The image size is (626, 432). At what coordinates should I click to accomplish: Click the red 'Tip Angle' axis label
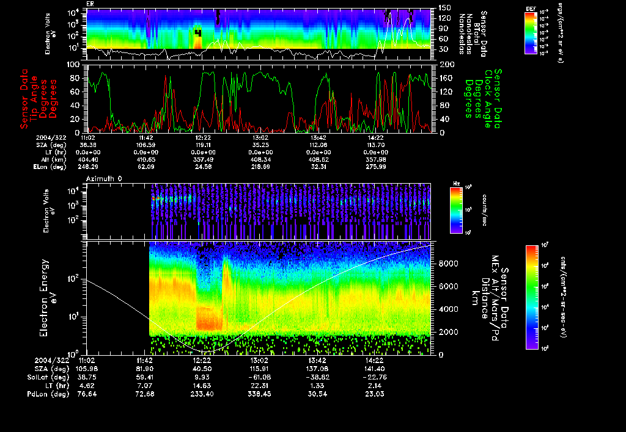click(x=34, y=99)
